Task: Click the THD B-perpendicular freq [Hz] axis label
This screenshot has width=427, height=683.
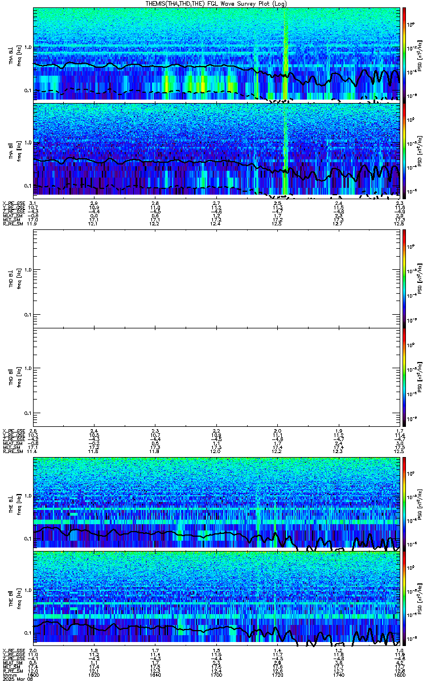Action: pyautogui.click(x=19, y=279)
